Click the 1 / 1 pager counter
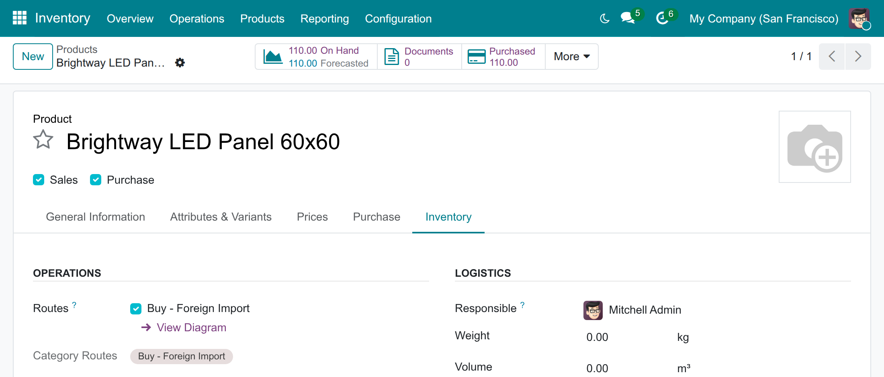Image resolution: width=884 pixels, height=377 pixels. [801, 57]
